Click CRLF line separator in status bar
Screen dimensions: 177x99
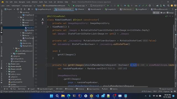[x=155, y=92]
